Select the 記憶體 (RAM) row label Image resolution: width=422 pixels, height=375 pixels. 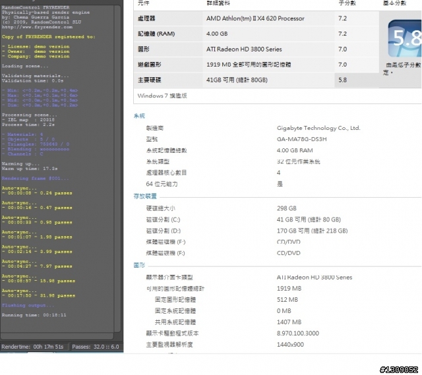156,34
